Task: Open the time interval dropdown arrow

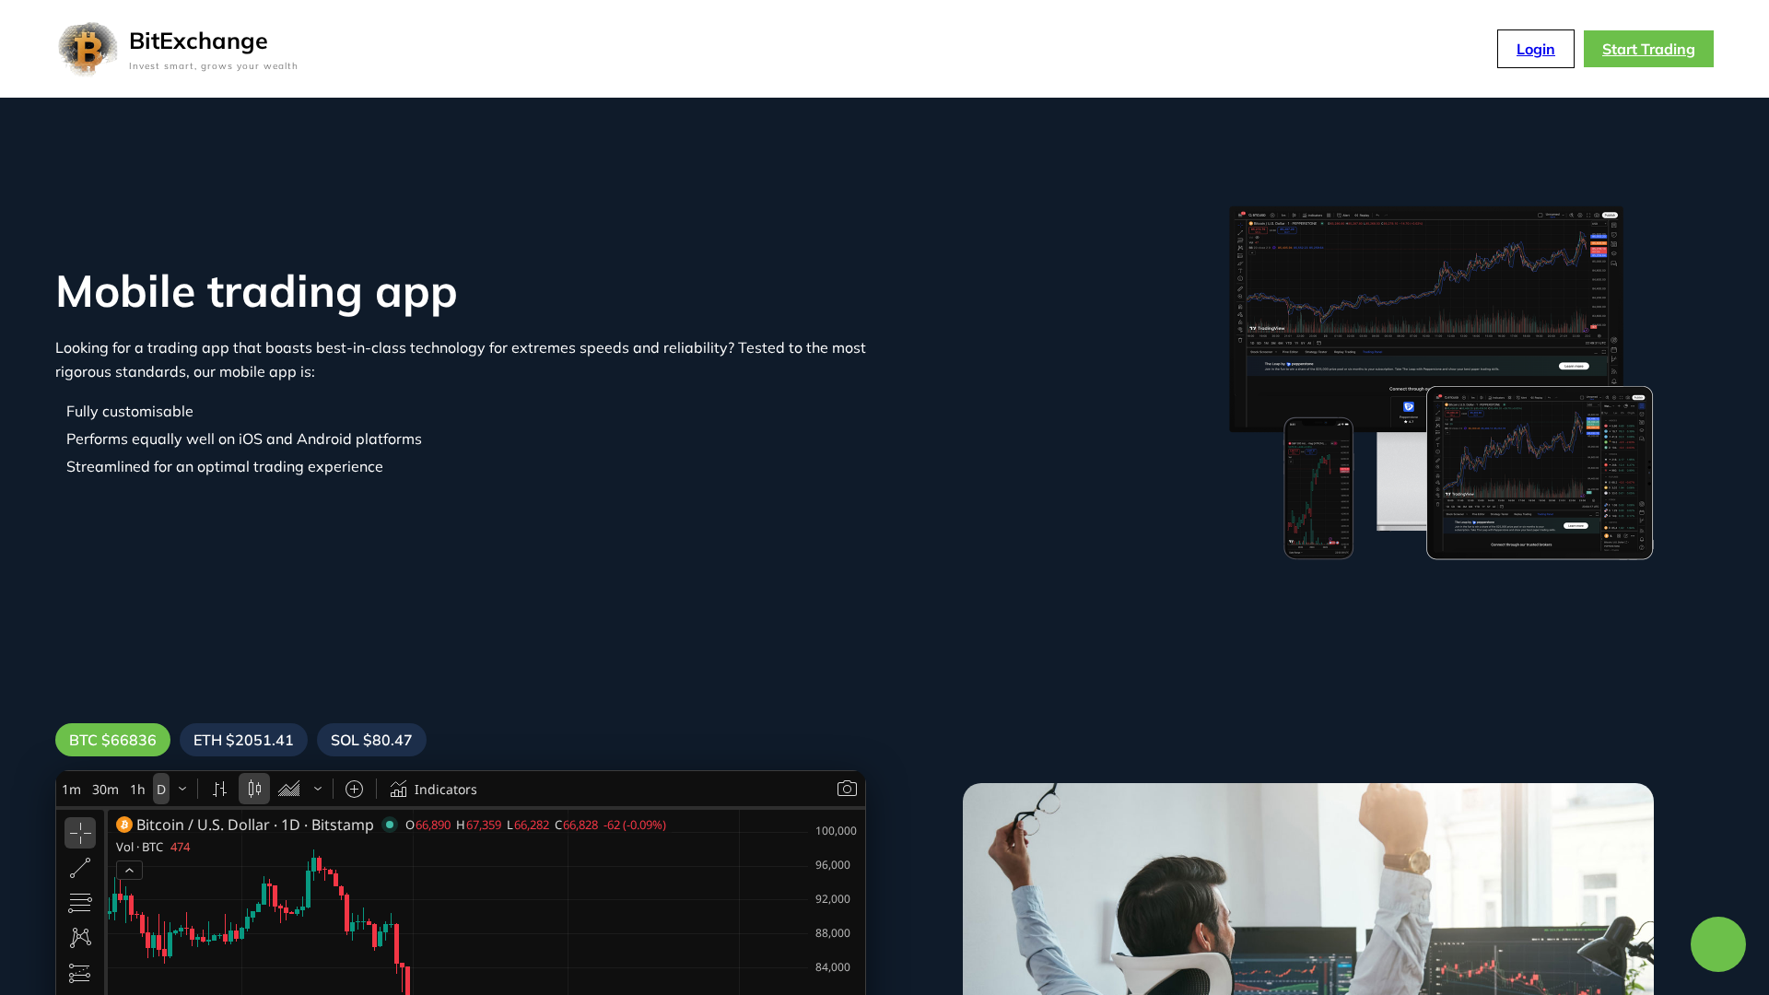Action: [182, 790]
